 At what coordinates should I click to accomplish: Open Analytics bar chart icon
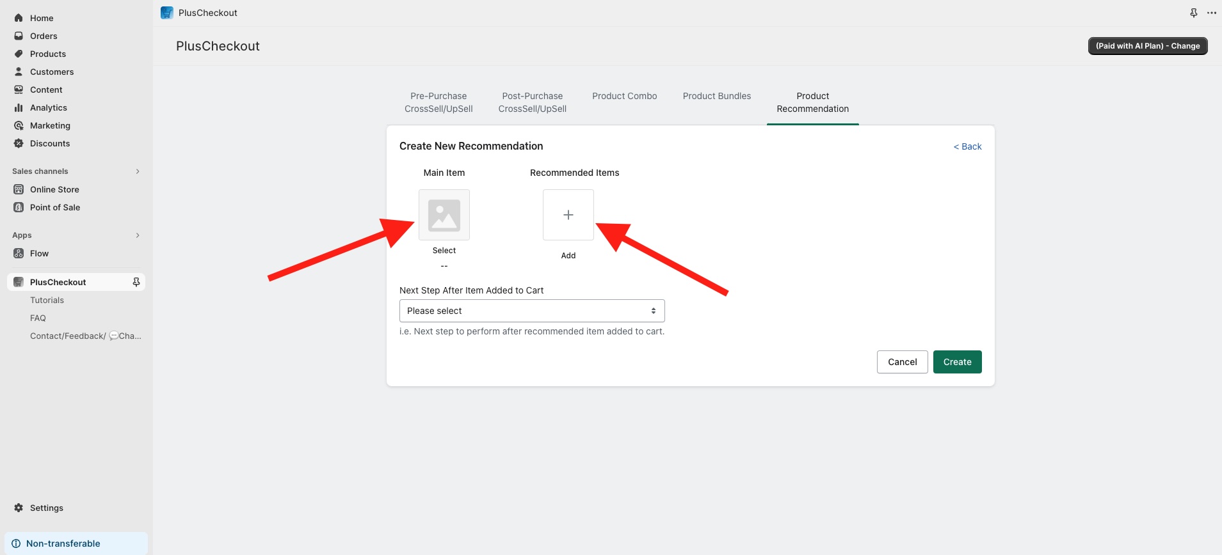[x=19, y=107]
